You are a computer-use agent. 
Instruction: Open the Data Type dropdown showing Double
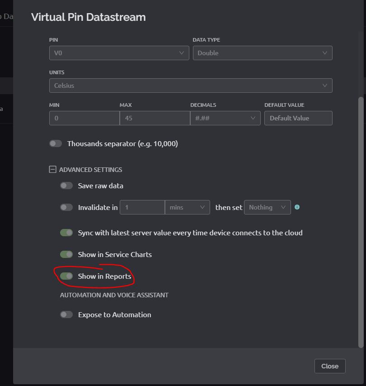[262, 53]
